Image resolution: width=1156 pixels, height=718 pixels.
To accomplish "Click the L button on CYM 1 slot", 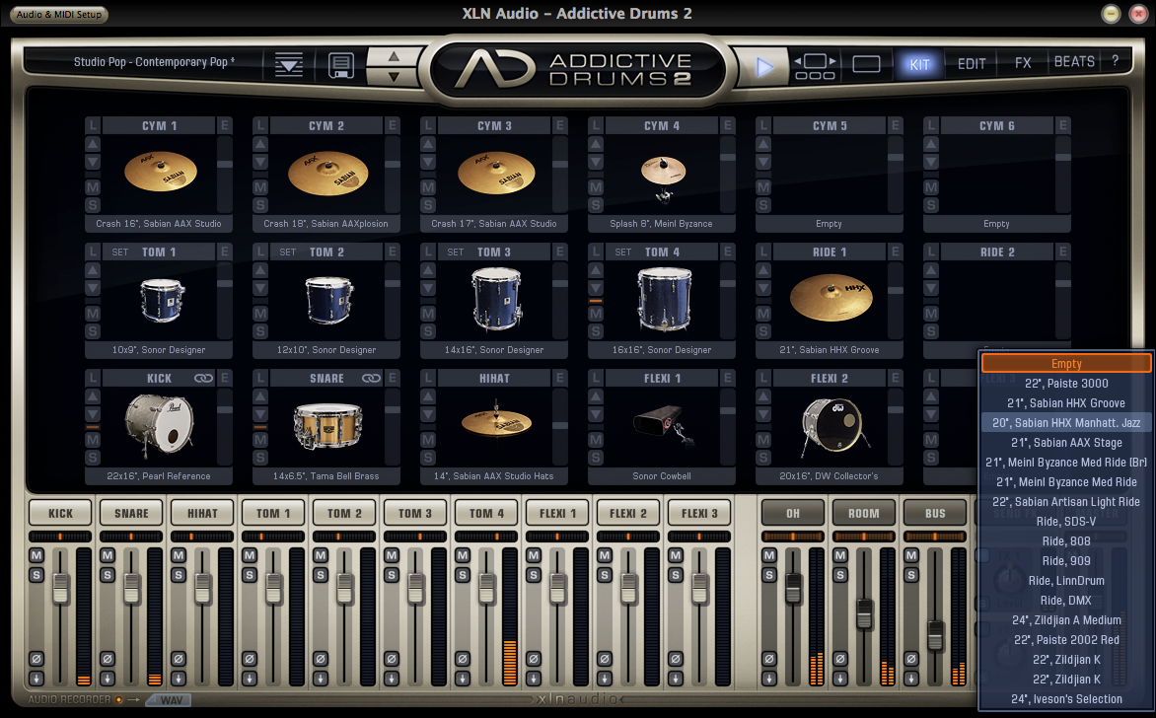I will 93,125.
